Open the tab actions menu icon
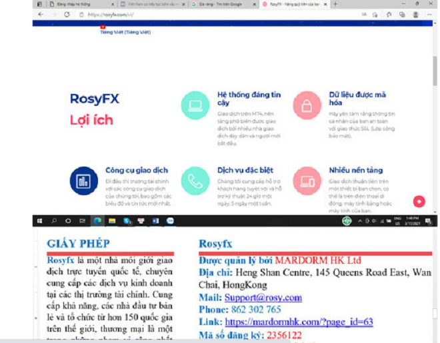This screenshot has width=440, height=343. pos(40,4)
